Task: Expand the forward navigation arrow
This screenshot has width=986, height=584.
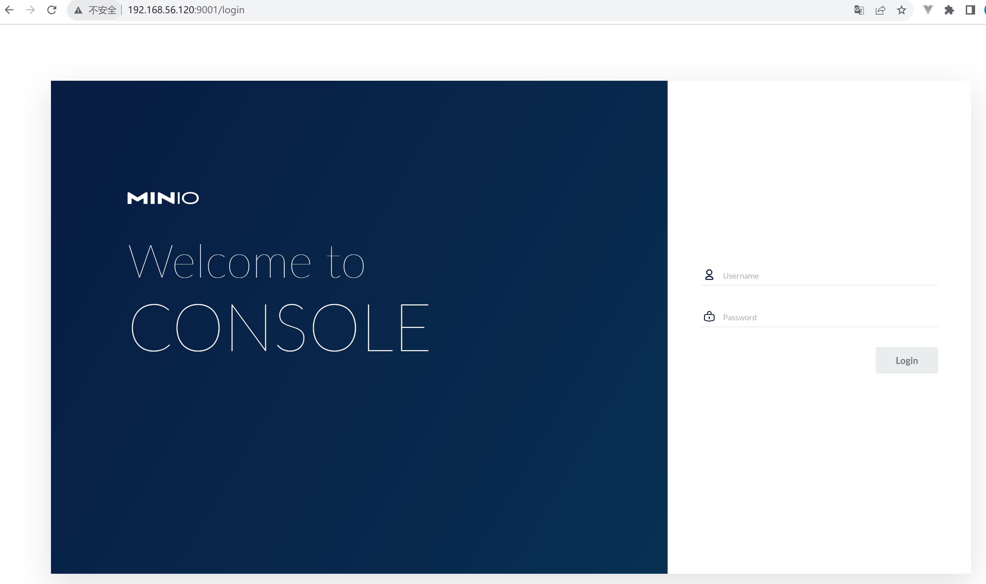Action: point(30,10)
